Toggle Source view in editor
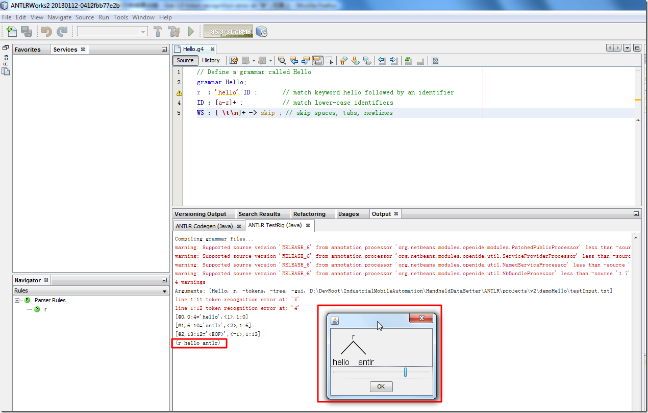Viewport: 648px width, 413px height. click(x=185, y=60)
